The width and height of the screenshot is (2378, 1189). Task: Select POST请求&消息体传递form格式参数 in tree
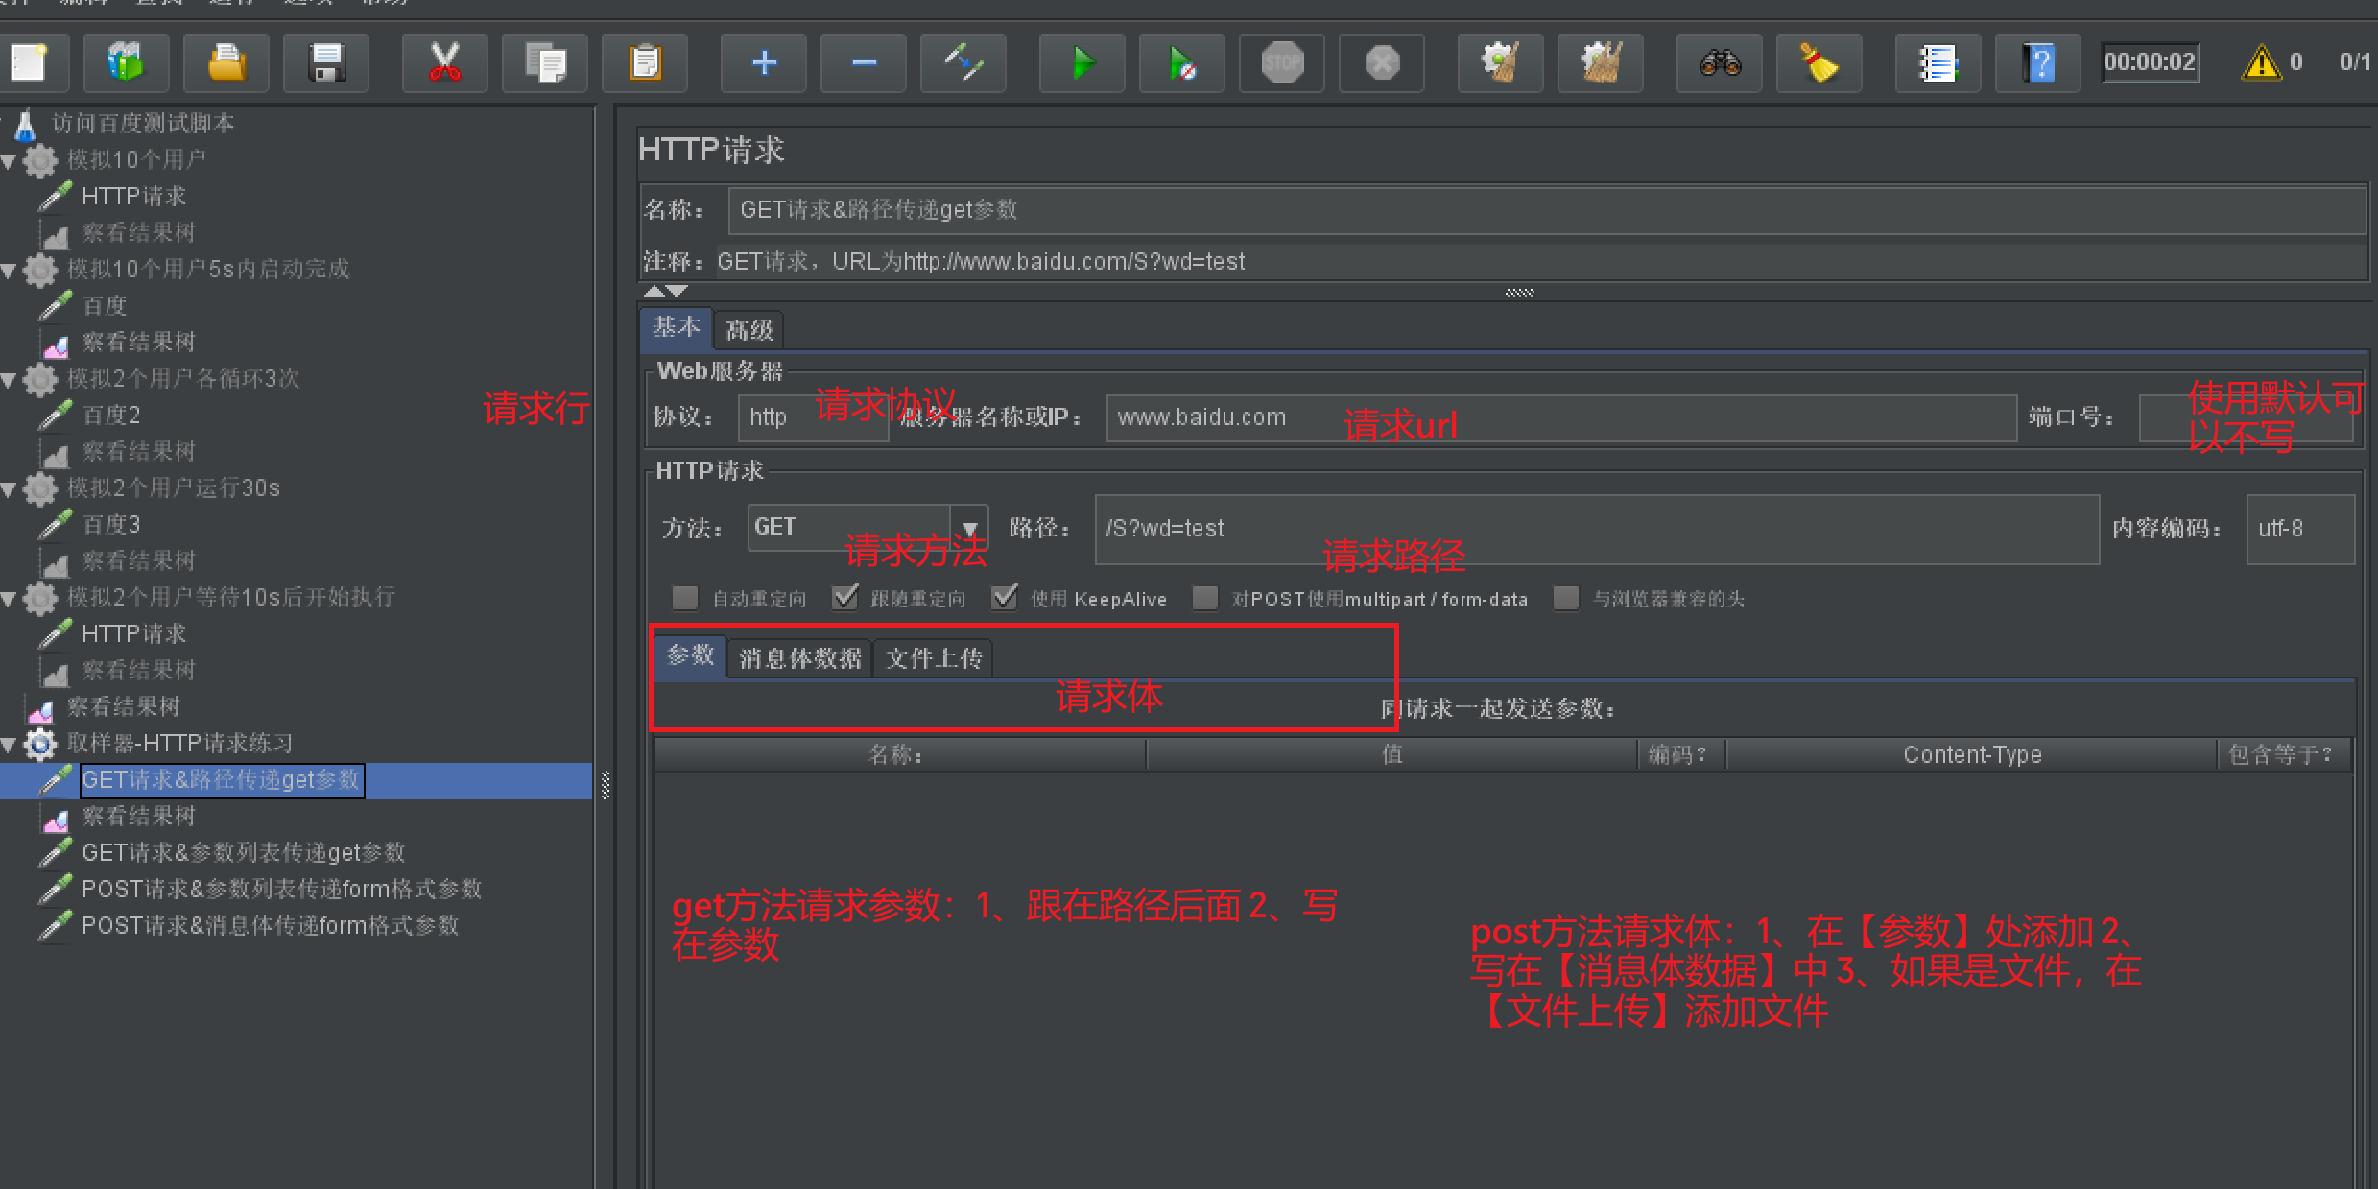[270, 925]
